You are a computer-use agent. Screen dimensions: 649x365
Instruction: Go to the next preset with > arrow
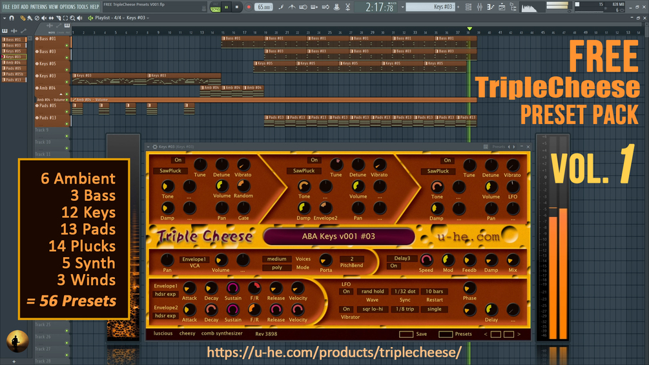pos(519,334)
